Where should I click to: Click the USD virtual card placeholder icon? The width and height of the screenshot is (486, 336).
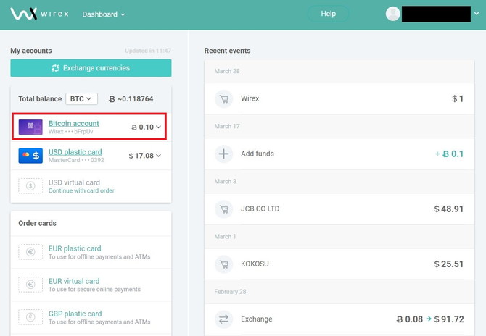coord(30,186)
